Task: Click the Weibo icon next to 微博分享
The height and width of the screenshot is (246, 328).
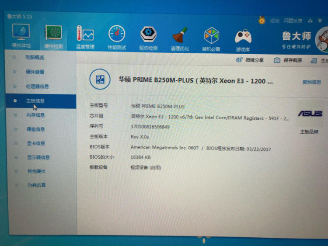Action: pyautogui.click(x=239, y=60)
